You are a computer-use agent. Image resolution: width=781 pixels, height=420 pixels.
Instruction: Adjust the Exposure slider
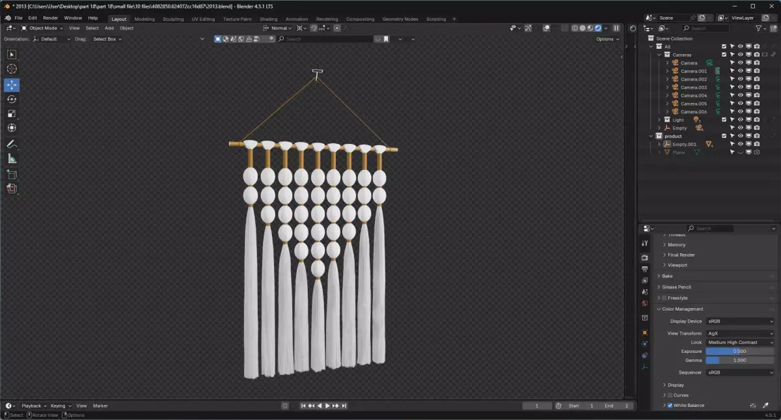coord(741,351)
